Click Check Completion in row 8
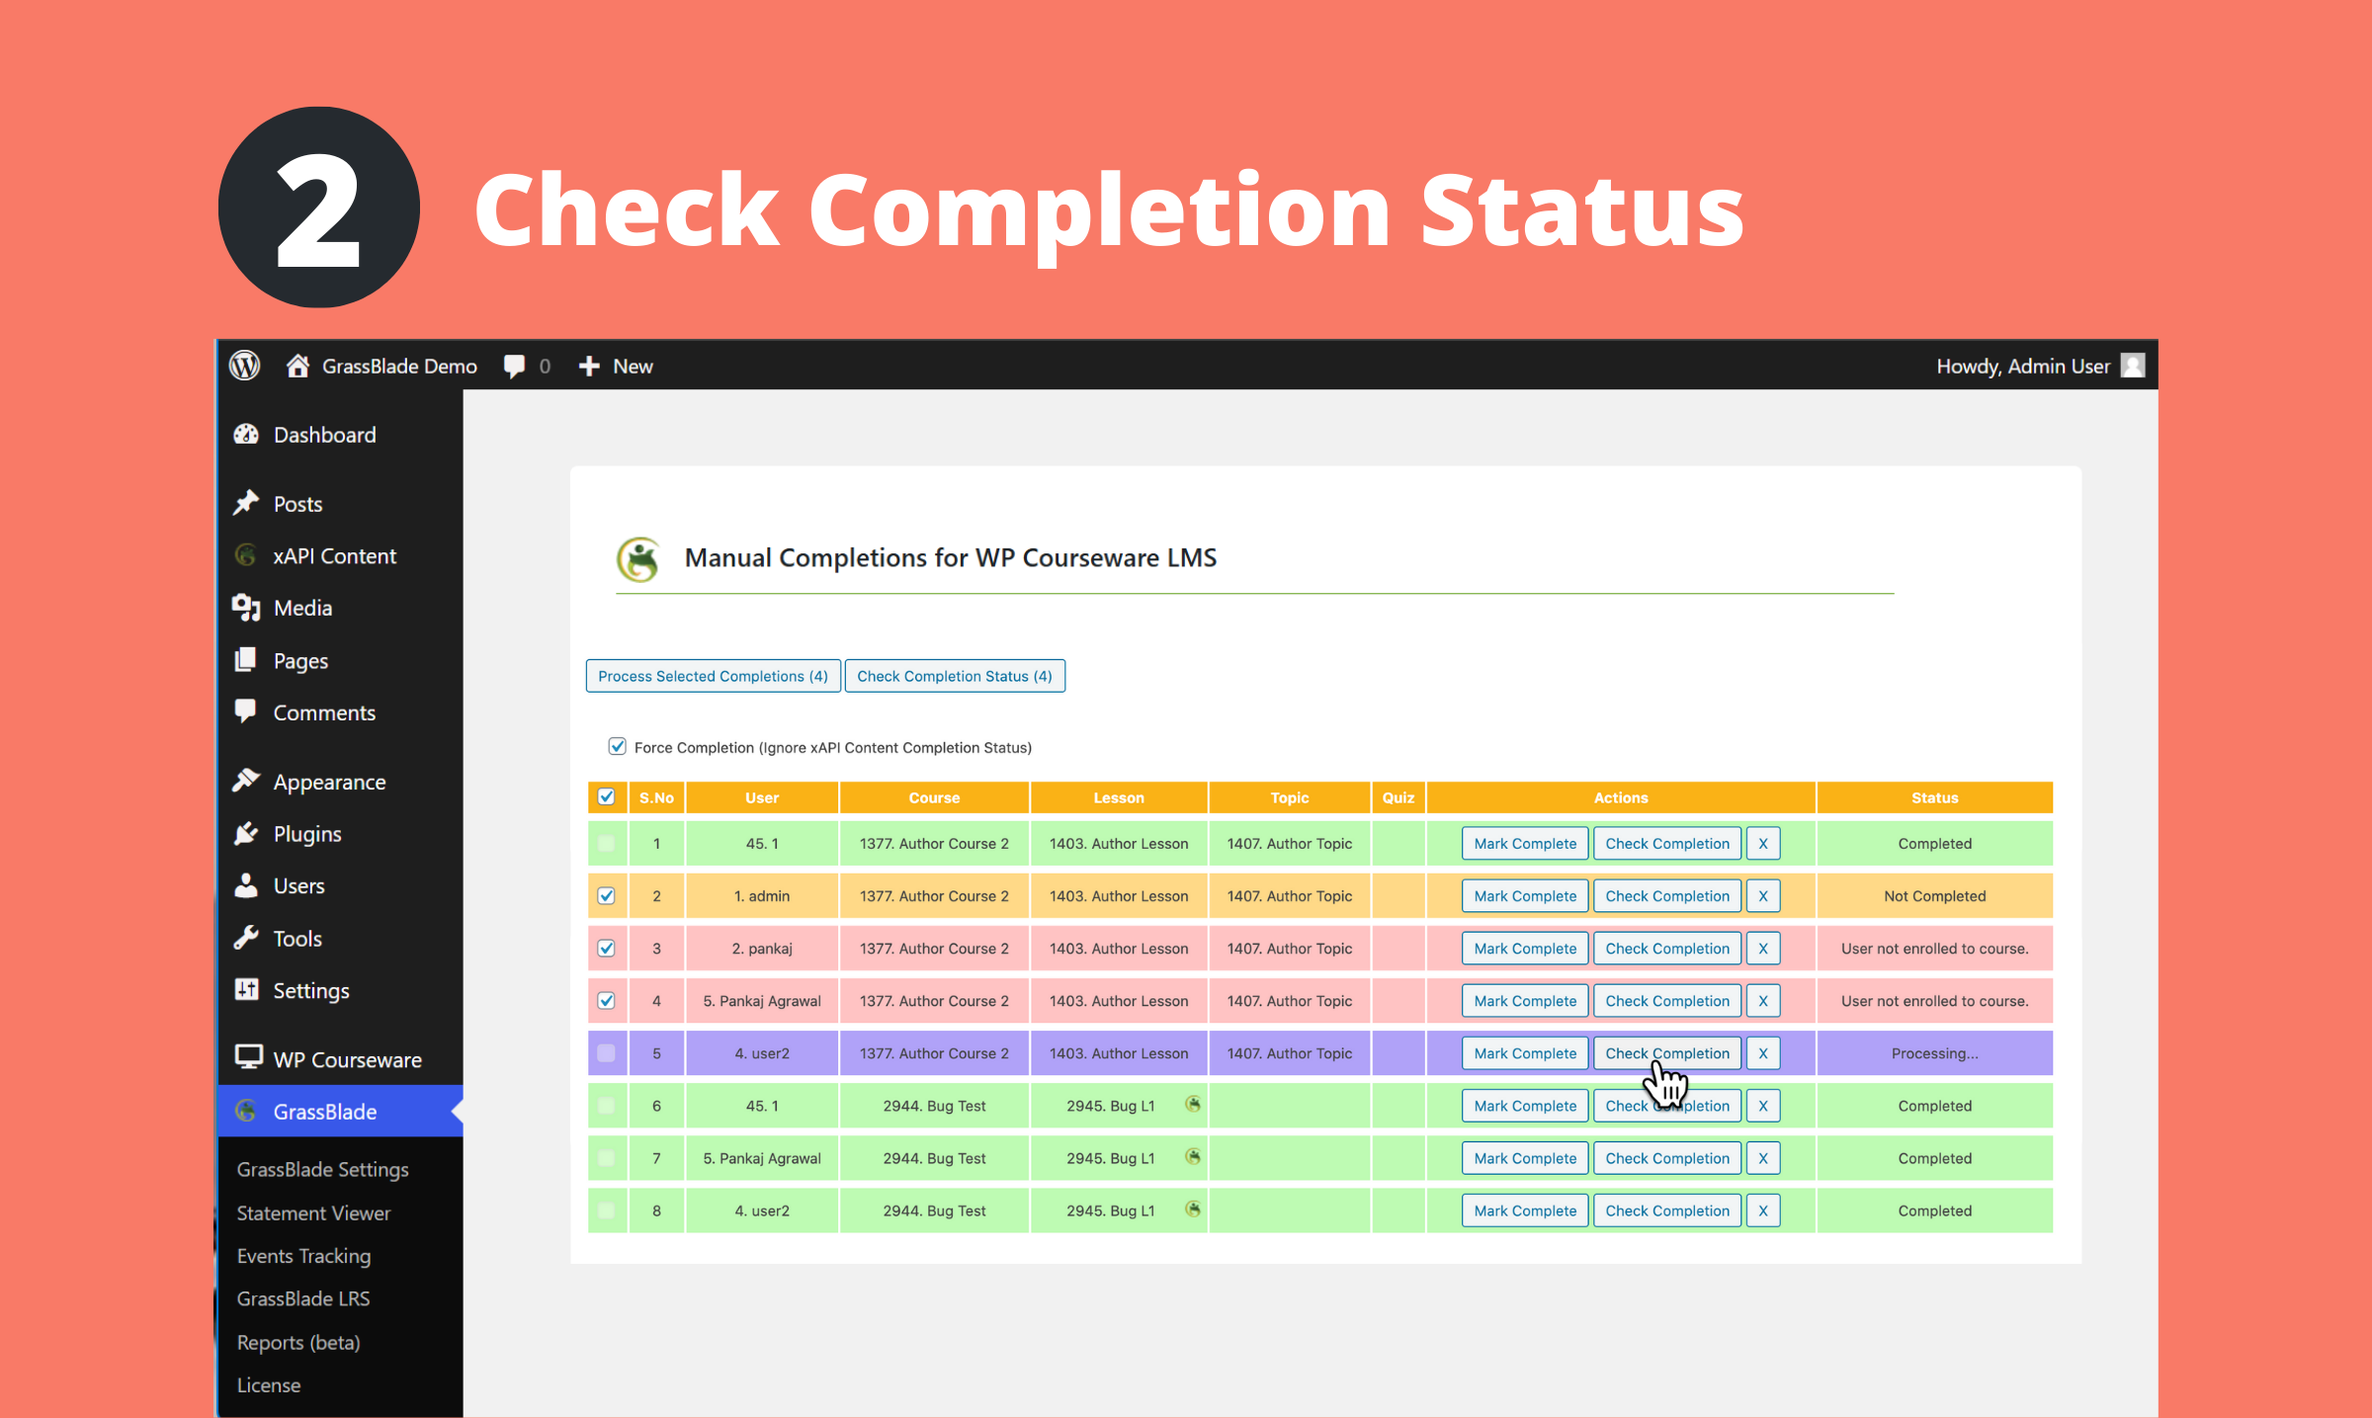This screenshot has height=1418, width=2372. [x=1667, y=1210]
